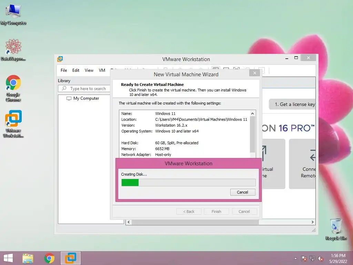
Task: Open File Explorer from the taskbar
Action: 28,258
